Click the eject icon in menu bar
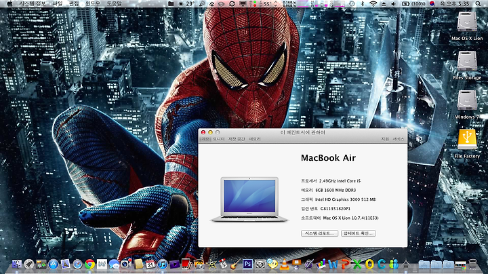Screen dimensions: 488x274 (384, 4)
